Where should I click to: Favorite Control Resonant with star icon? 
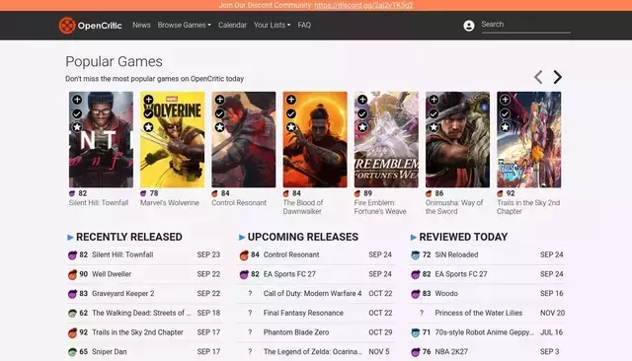click(x=219, y=127)
